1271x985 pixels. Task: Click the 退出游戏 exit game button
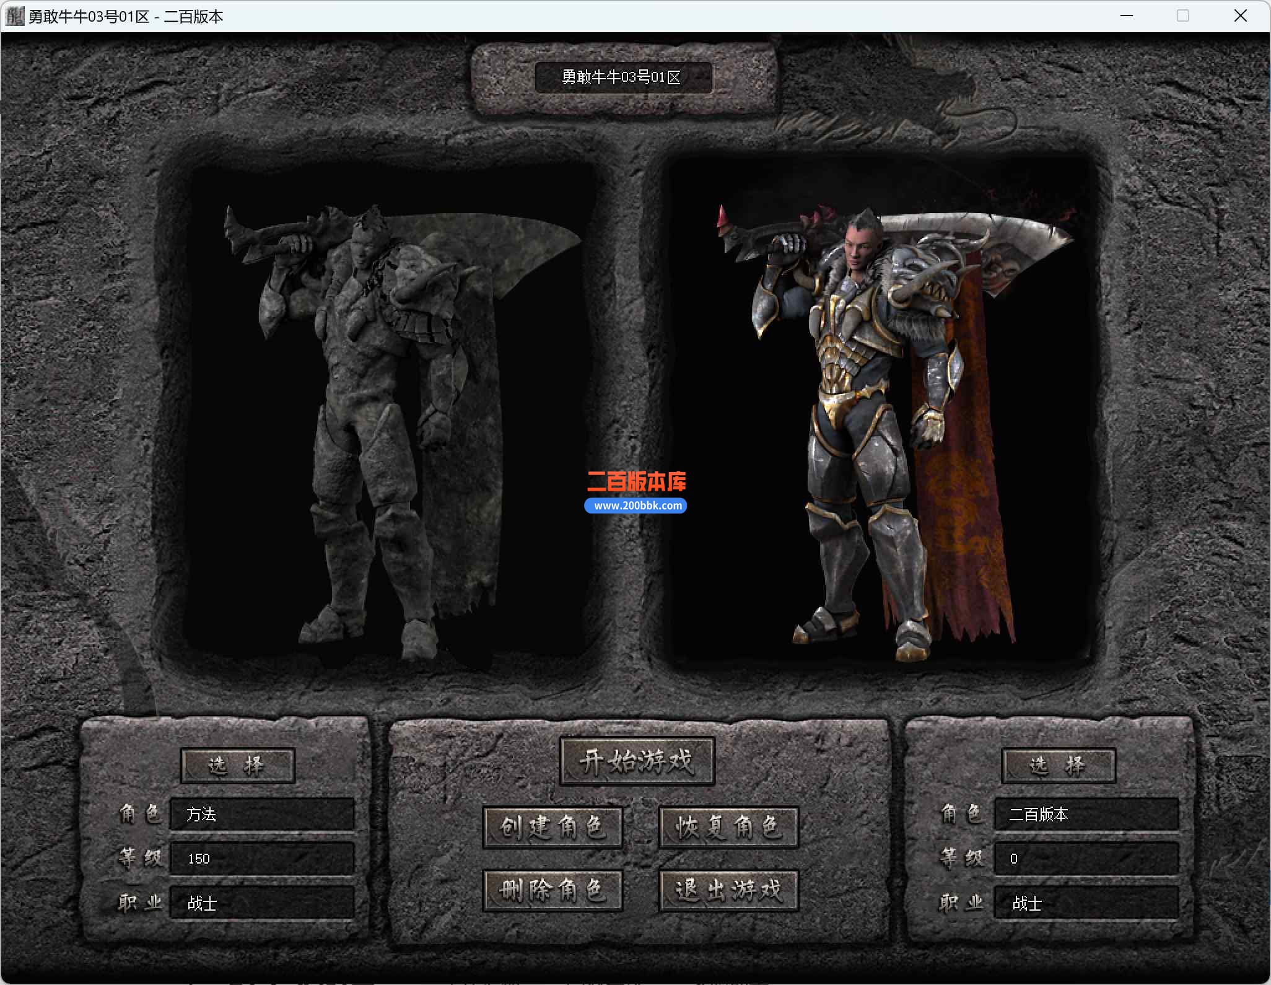[728, 891]
